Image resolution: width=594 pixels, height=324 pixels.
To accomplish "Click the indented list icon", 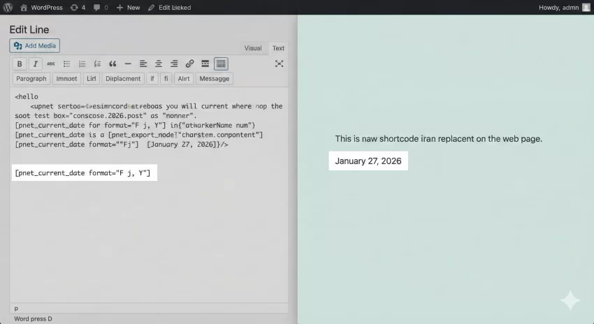I will 97,64.
